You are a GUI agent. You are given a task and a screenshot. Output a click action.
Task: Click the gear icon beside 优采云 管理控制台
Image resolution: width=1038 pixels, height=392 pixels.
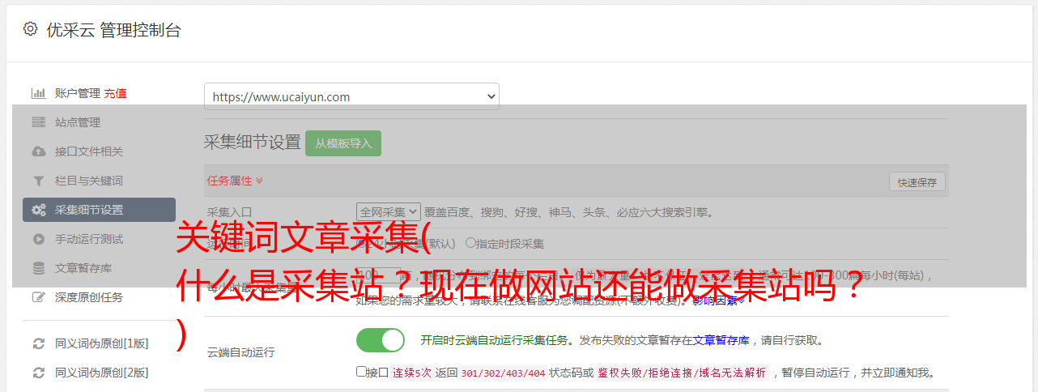tap(30, 29)
